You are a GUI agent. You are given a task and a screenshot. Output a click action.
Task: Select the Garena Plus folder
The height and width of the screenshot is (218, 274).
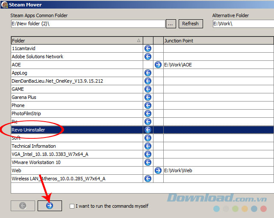pos(77,97)
